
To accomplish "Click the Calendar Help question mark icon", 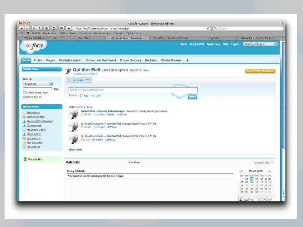I will tap(272, 163).
